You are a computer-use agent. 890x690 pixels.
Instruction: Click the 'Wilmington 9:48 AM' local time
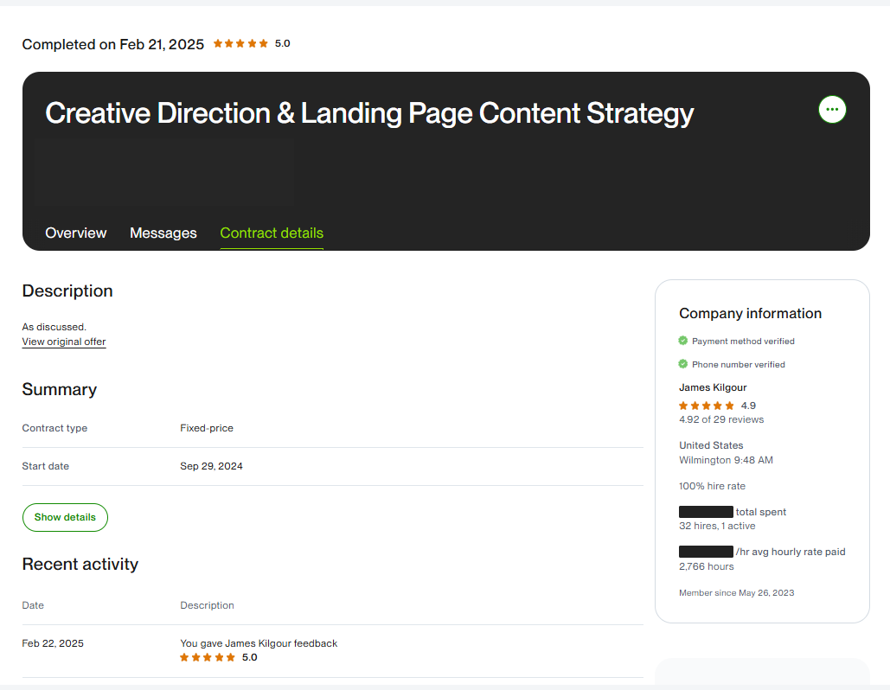(726, 460)
